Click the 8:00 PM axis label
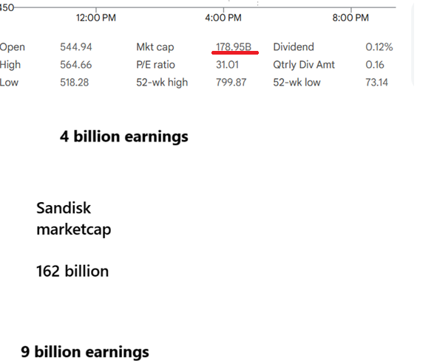Viewport: 437px width, 363px height. click(x=350, y=18)
